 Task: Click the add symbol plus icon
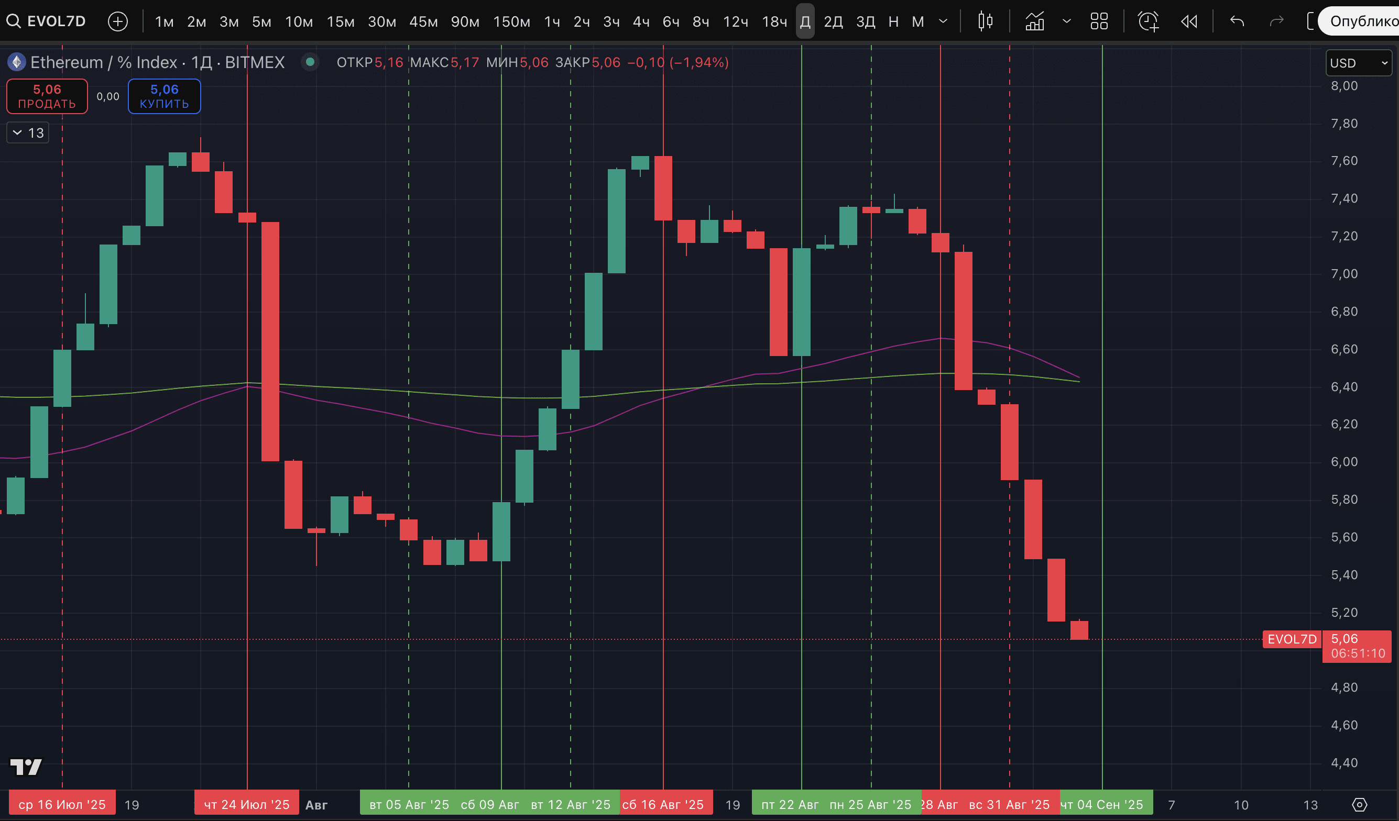coord(118,21)
